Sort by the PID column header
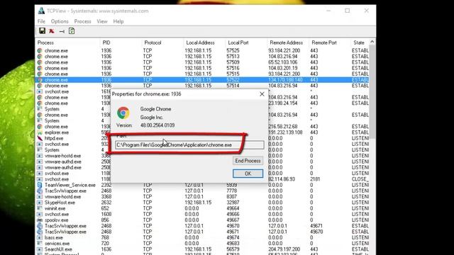The image size is (454, 255). click(121, 42)
